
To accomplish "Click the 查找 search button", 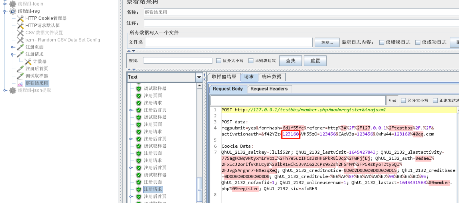I will 291,61.
